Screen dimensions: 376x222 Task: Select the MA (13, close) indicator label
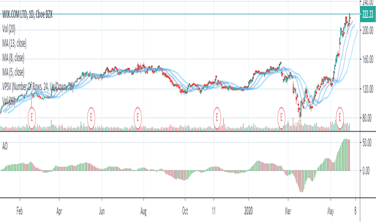coord(15,44)
